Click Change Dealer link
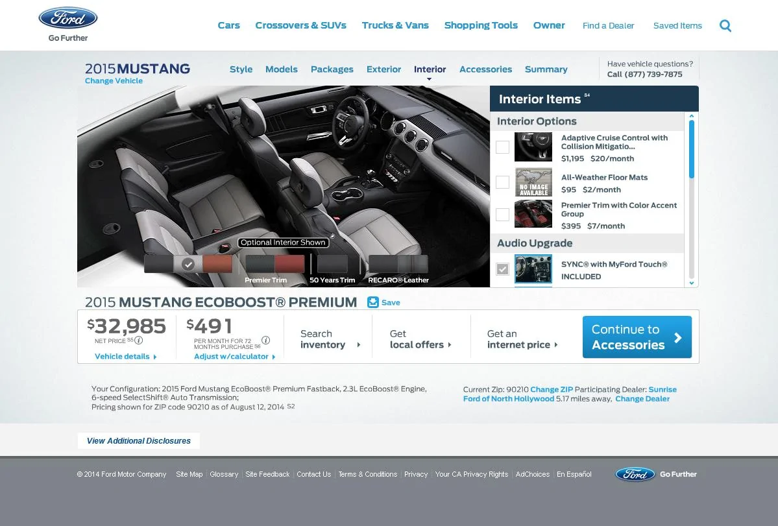778x526 pixels. coord(642,399)
